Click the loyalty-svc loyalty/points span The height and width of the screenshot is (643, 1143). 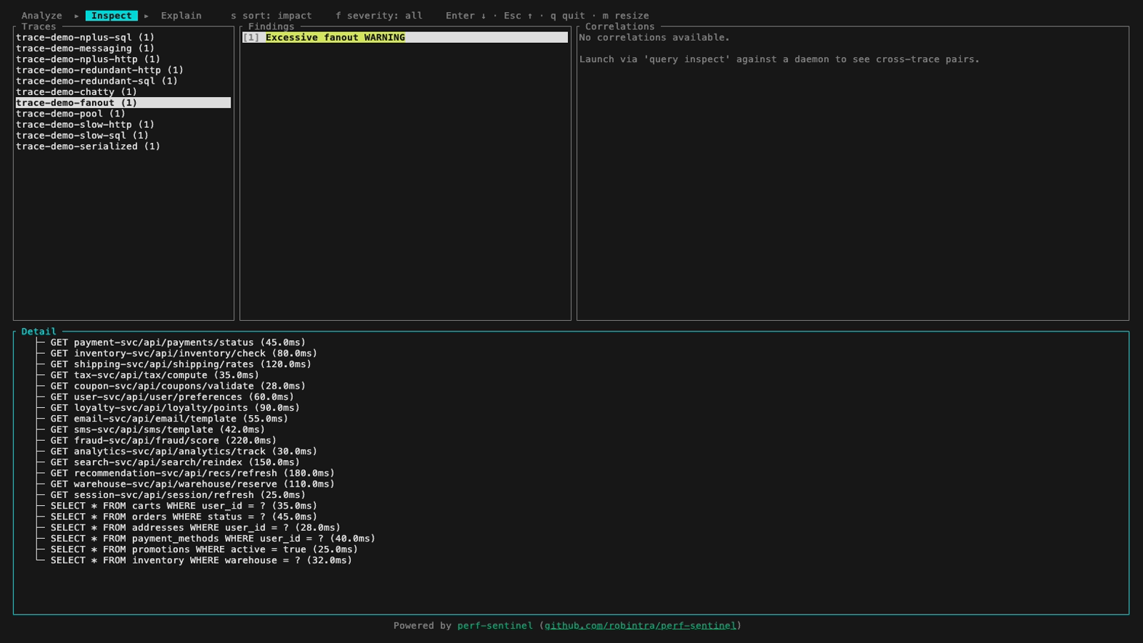pyautogui.click(x=175, y=408)
